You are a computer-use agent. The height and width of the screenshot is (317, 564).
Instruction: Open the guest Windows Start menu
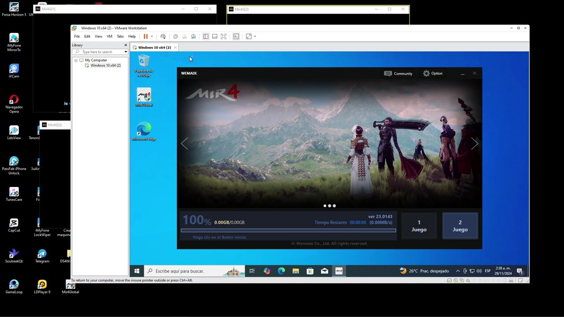pos(137,271)
